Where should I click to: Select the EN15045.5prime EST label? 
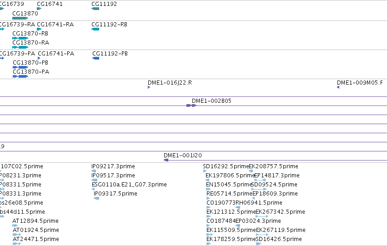[x=229, y=185]
